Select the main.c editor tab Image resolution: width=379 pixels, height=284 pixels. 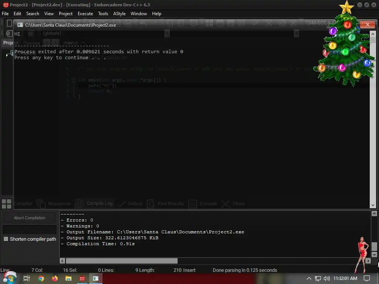point(71,43)
